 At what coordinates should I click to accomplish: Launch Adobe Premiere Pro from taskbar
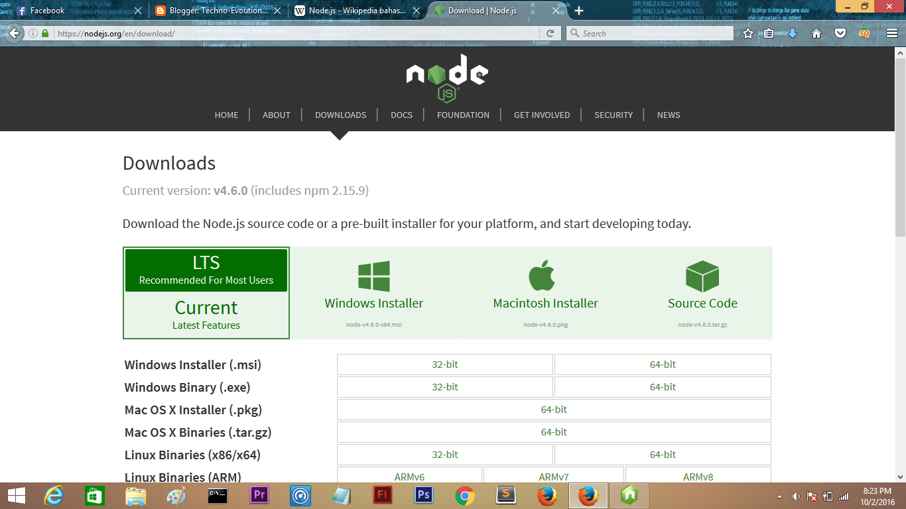click(259, 496)
